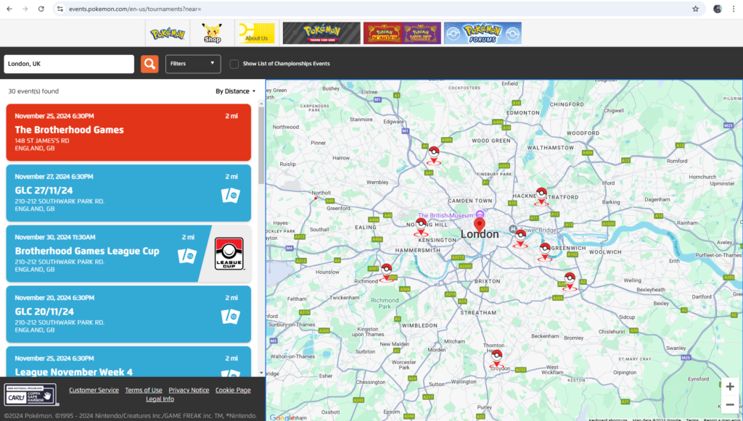Open the By Distance sort dropdown
Image resolution: width=743 pixels, height=421 pixels.
tap(235, 91)
